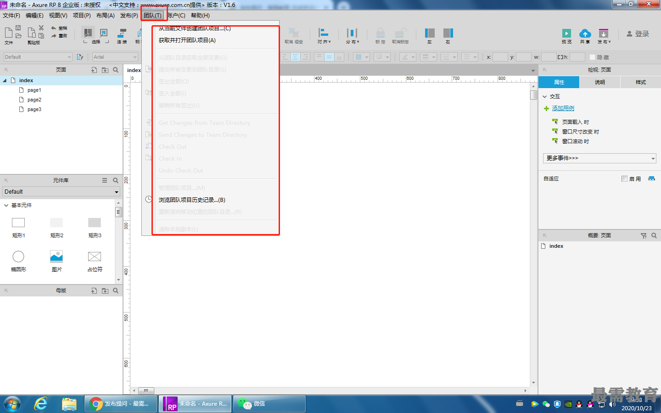The width and height of the screenshot is (661, 413).
Task: Click the undo arrow (撤销)
Action: click(54, 28)
